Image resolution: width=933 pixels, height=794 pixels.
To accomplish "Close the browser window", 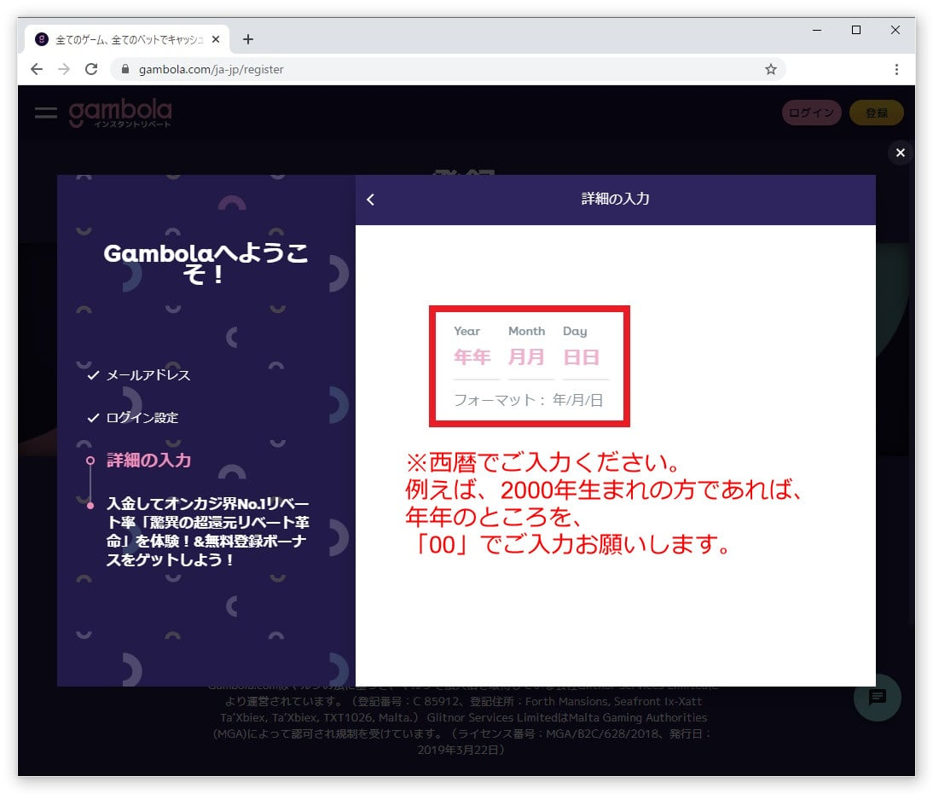I will (x=895, y=30).
